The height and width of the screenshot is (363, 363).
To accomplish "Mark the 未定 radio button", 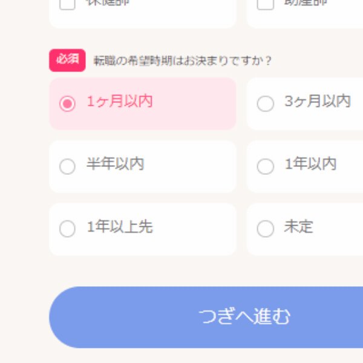I will tap(266, 229).
